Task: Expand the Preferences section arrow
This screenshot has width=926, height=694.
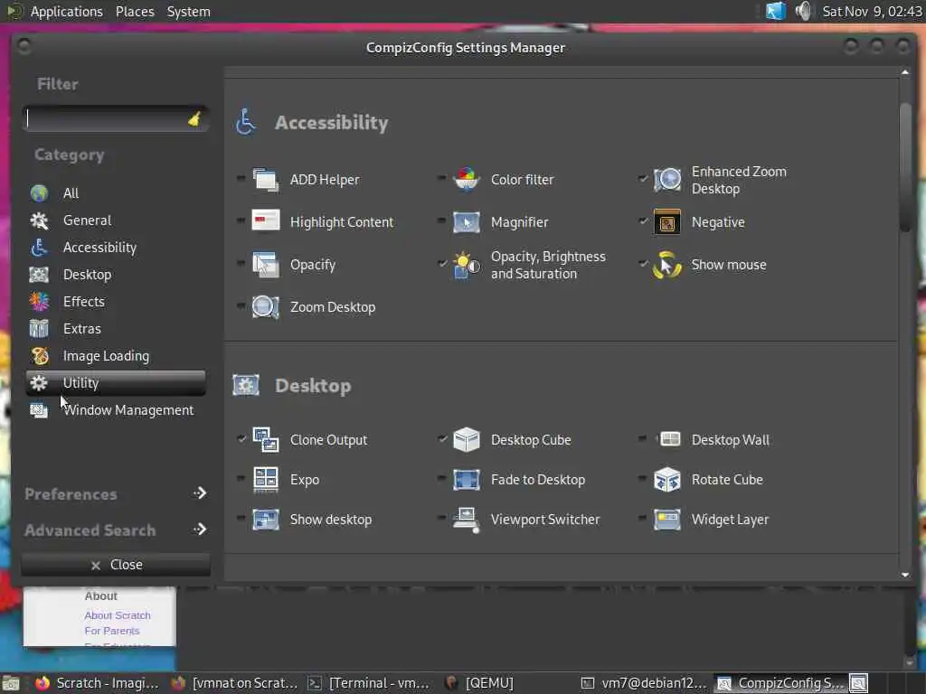Action: click(200, 492)
